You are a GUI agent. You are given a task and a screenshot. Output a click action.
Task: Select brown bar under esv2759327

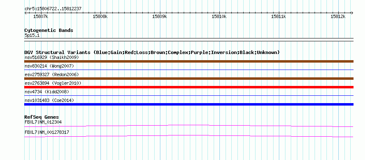[189, 79]
